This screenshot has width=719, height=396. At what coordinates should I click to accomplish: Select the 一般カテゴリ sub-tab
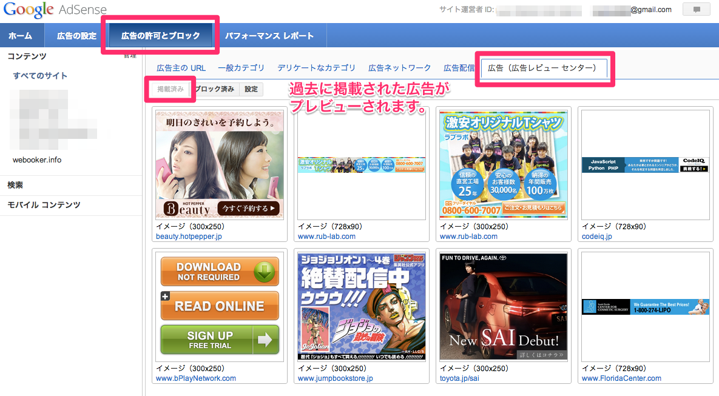(241, 68)
